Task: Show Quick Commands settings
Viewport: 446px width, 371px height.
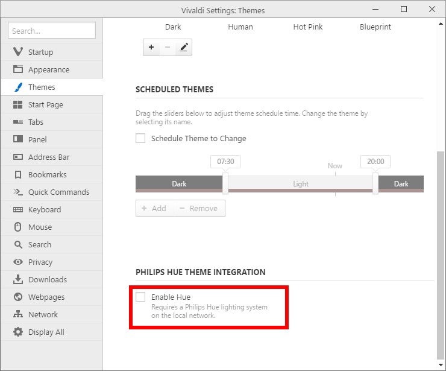Action: pos(51,192)
